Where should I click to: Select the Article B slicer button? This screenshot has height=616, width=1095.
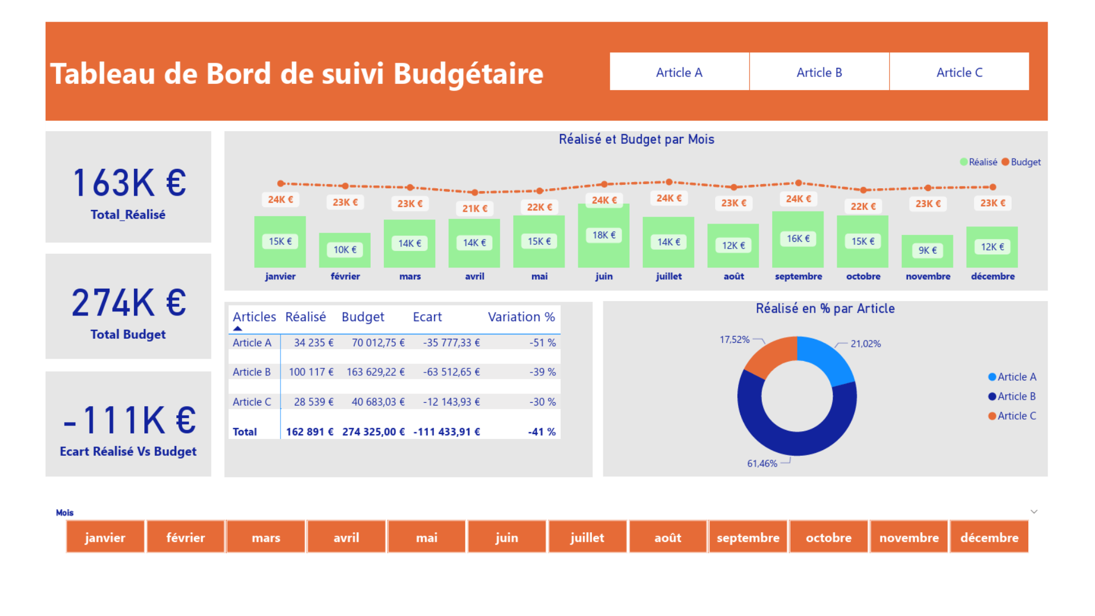pyautogui.click(x=820, y=72)
